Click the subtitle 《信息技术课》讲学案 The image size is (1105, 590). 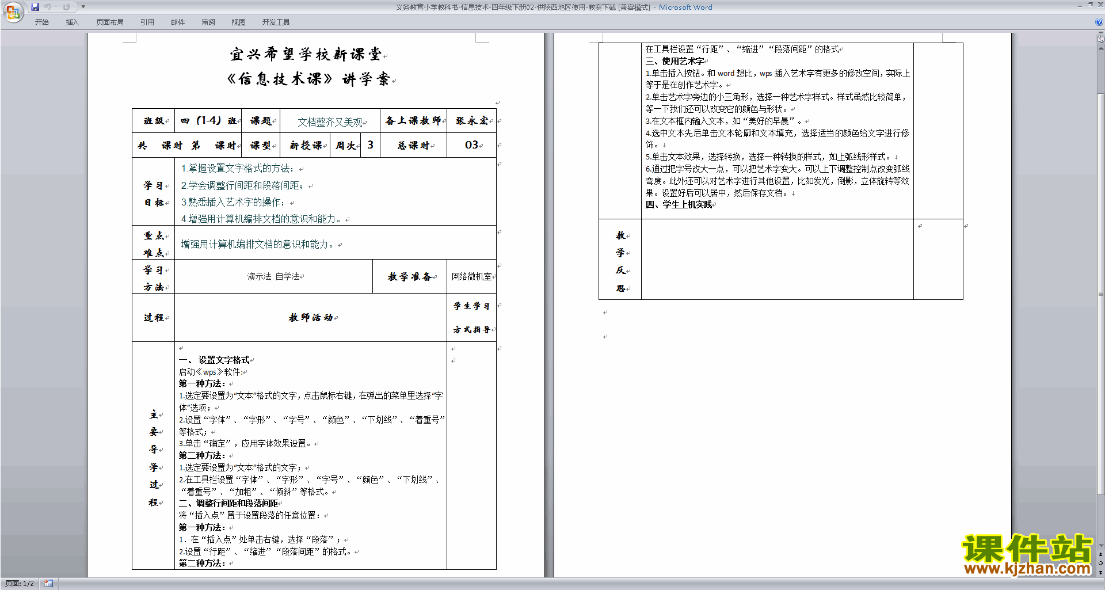click(x=309, y=79)
